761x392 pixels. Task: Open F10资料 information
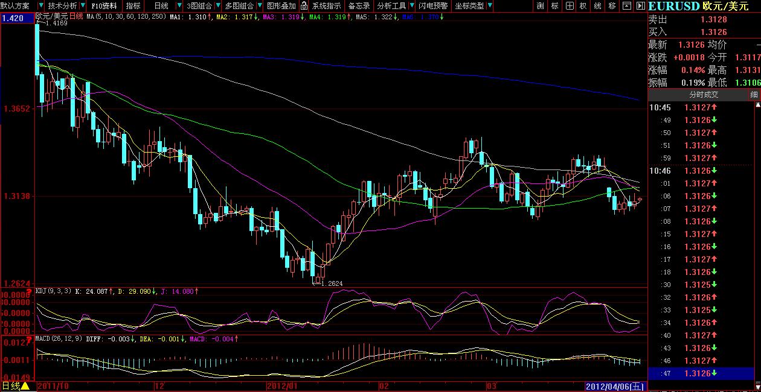pyautogui.click(x=104, y=5)
